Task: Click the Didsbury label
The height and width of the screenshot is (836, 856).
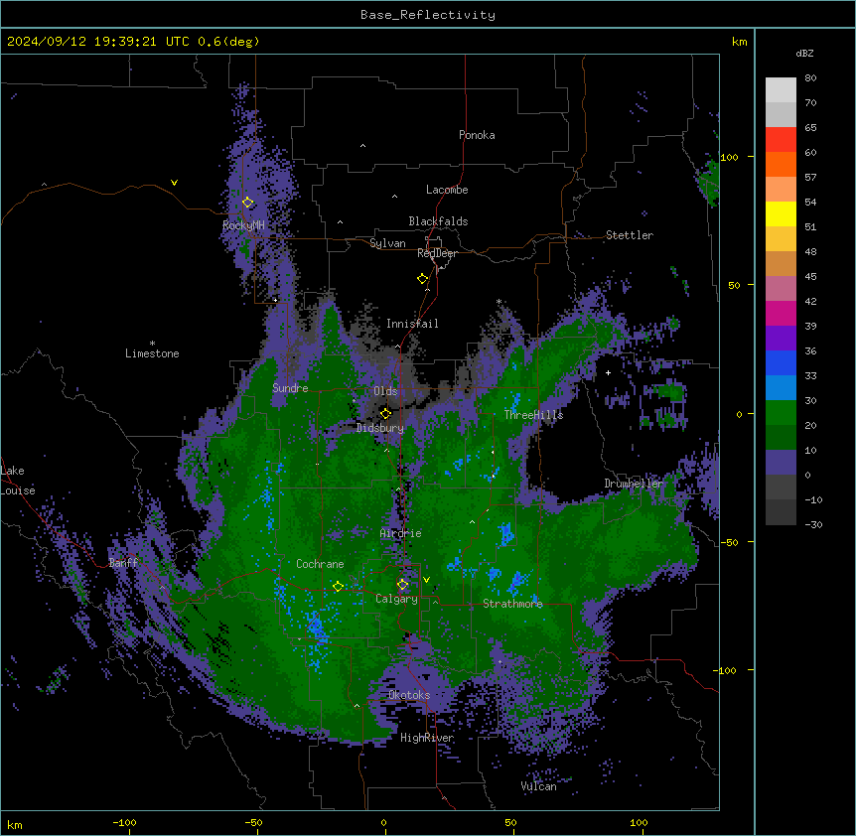Action: tap(380, 428)
